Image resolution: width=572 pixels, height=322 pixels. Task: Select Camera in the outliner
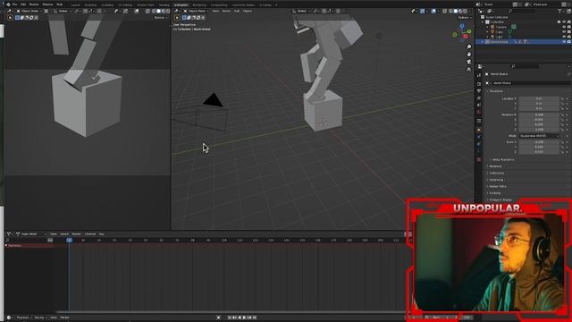(500, 27)
